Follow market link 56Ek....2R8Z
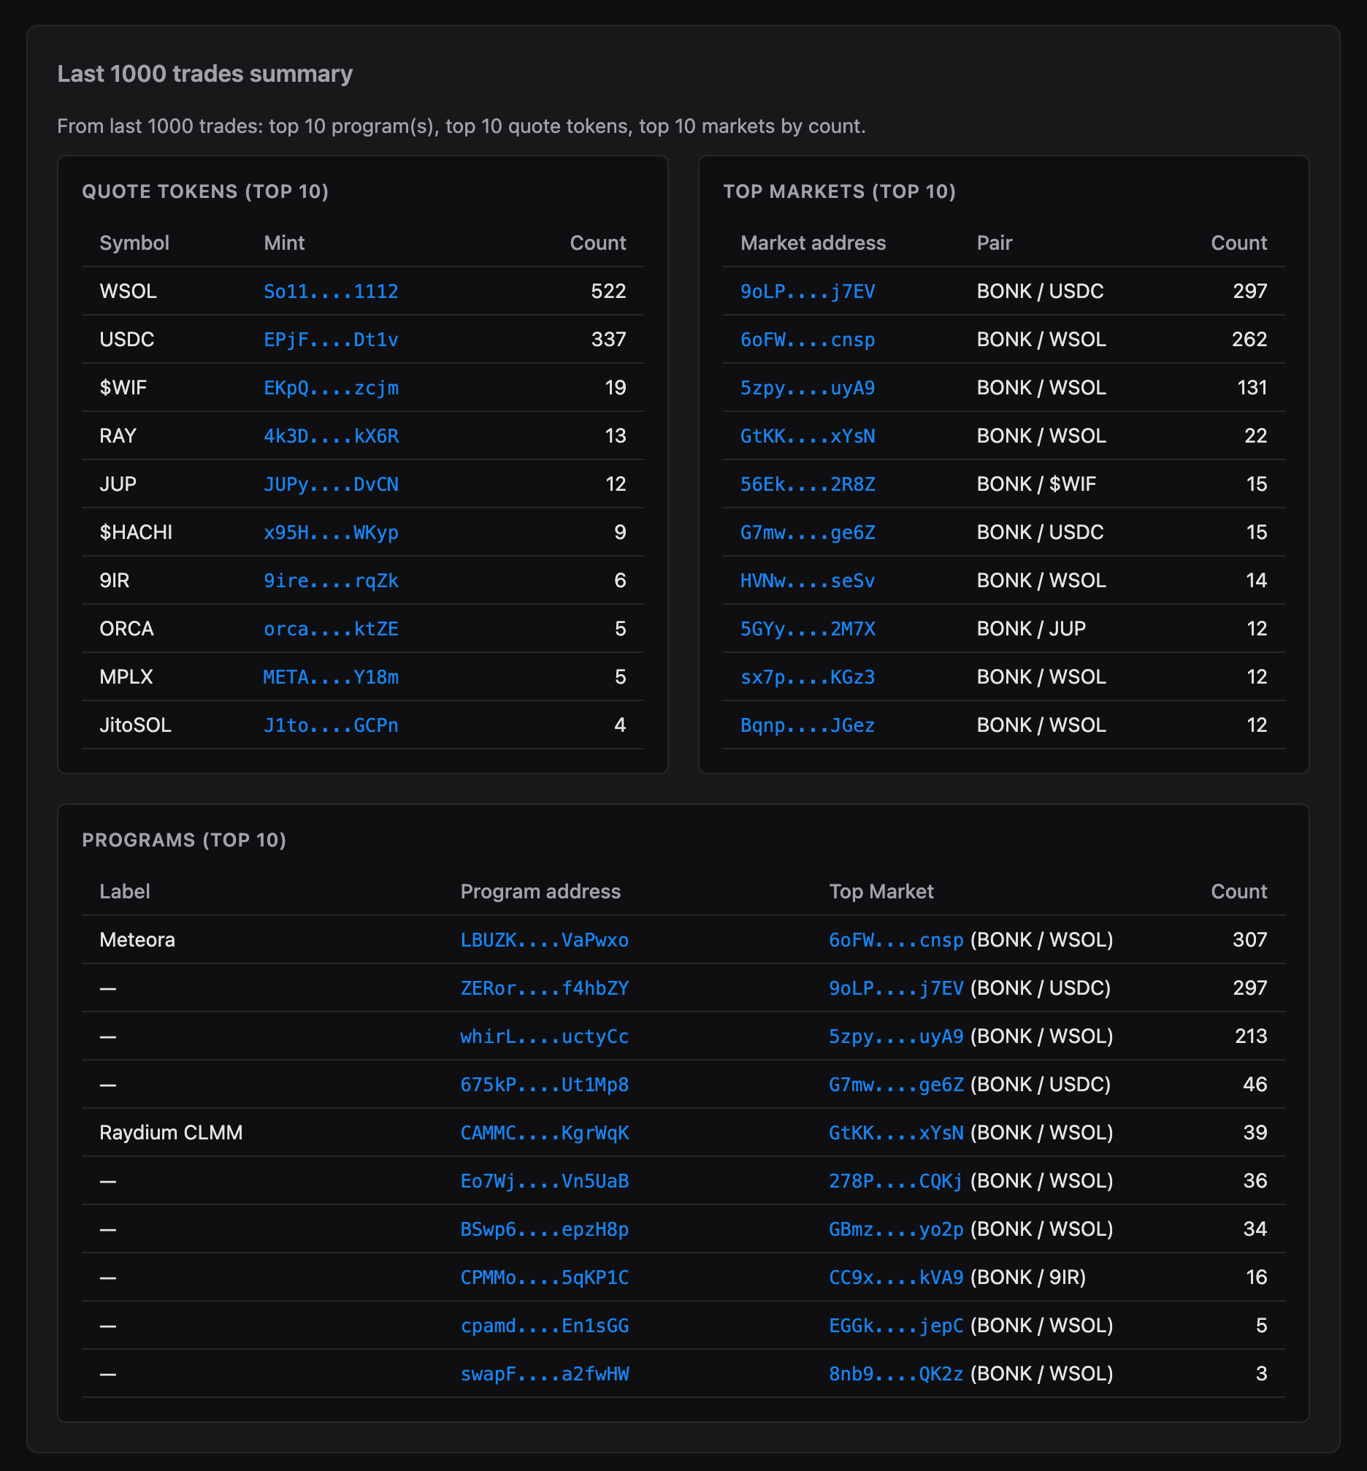 point(808,484)
